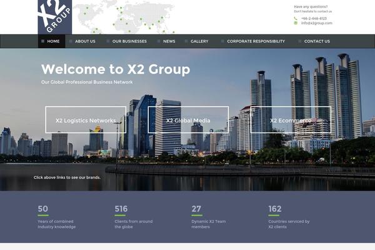Click 'Have any questions?' header text
The width and height of the screenshot is (375, 250).
(x=311, y=7)
